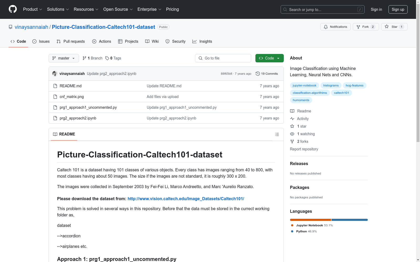Open the 0 Tags link
This screenshot has width=420, height=262.
click(113, 58)
